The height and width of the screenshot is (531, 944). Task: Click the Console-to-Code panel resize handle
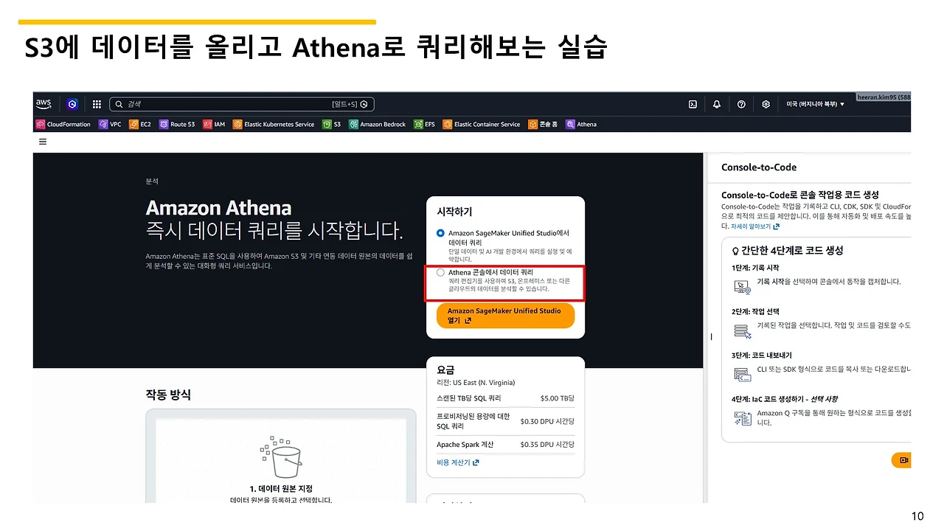pos(711,336)
